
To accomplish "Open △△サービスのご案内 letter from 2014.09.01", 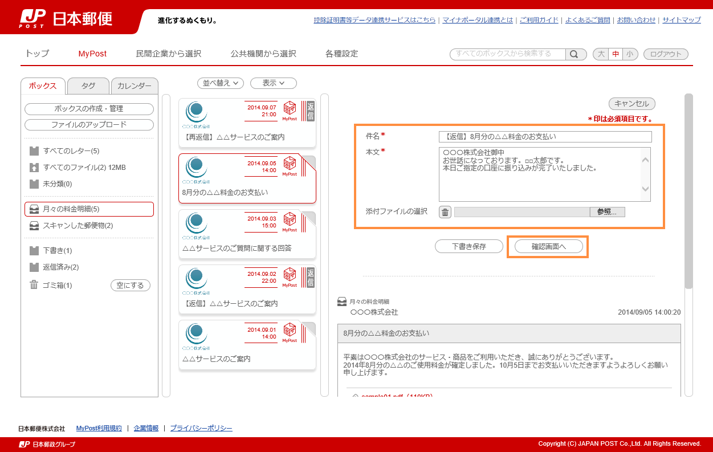I will 247,345.
